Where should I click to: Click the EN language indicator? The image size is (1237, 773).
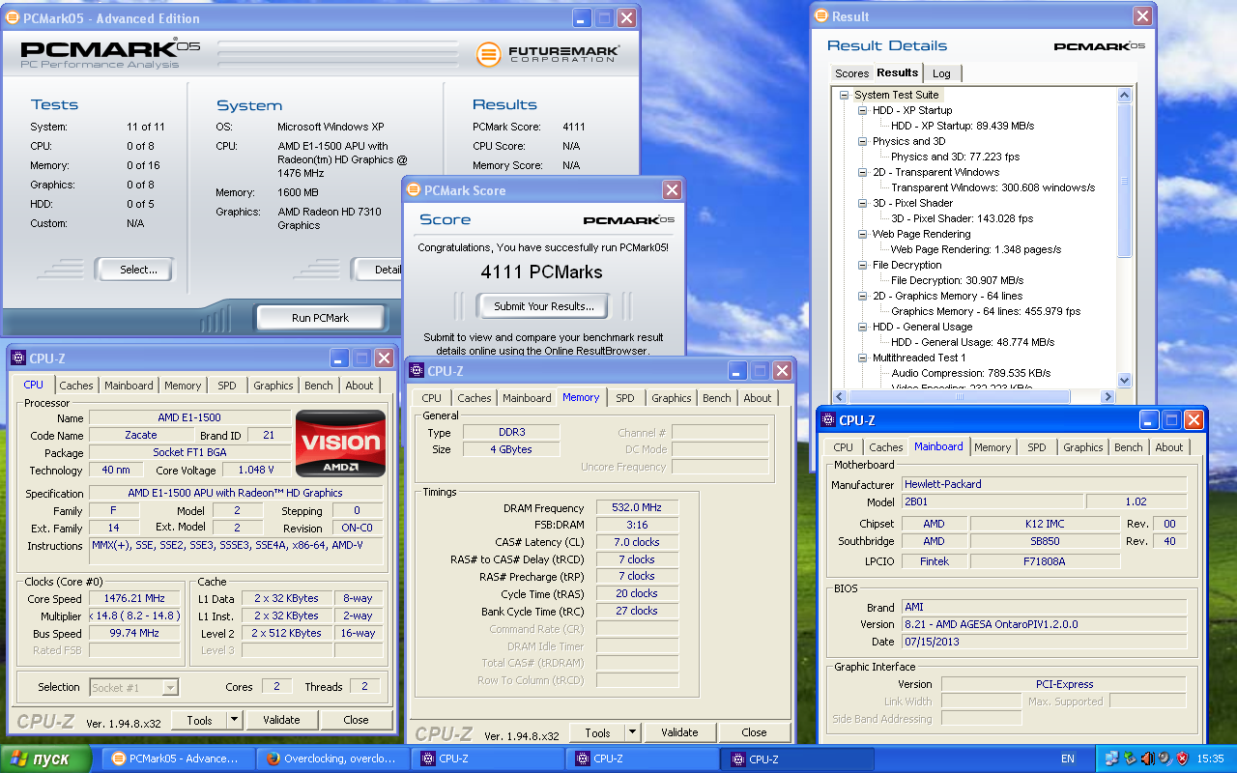pyautogui.click(x=1068, y=759)
